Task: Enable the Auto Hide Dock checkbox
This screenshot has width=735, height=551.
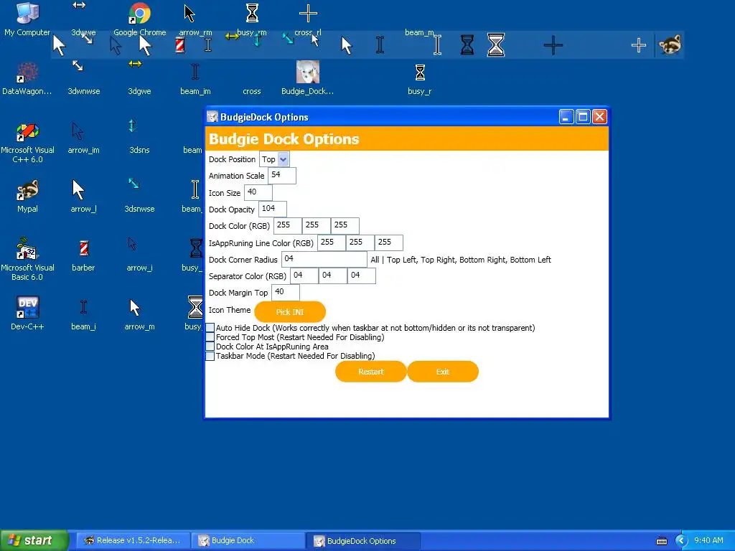Action: pos(210,328)
